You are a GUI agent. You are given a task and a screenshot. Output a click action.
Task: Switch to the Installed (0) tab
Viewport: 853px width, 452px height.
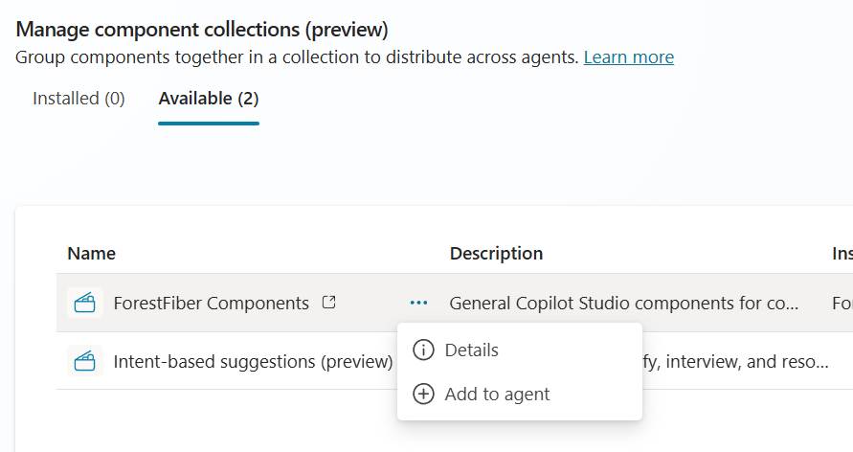click(79, 99)
